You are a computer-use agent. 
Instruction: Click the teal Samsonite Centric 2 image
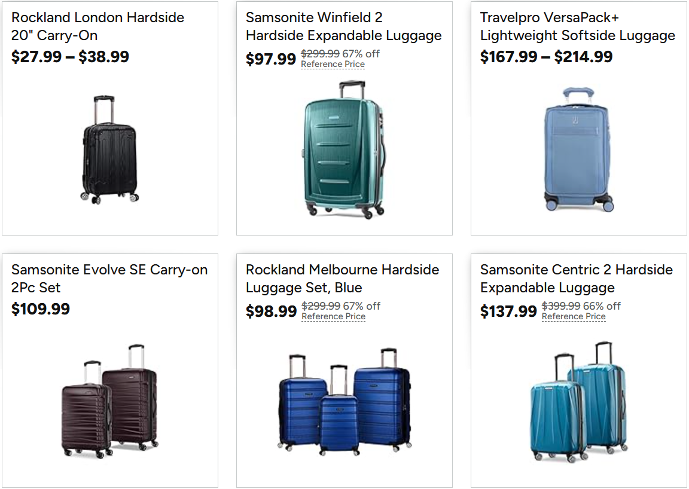coord(578,402)
